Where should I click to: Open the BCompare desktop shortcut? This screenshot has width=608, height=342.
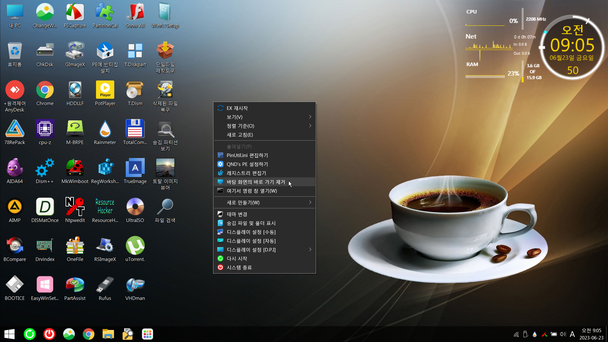pyautogui.click(x=15, y=250)
